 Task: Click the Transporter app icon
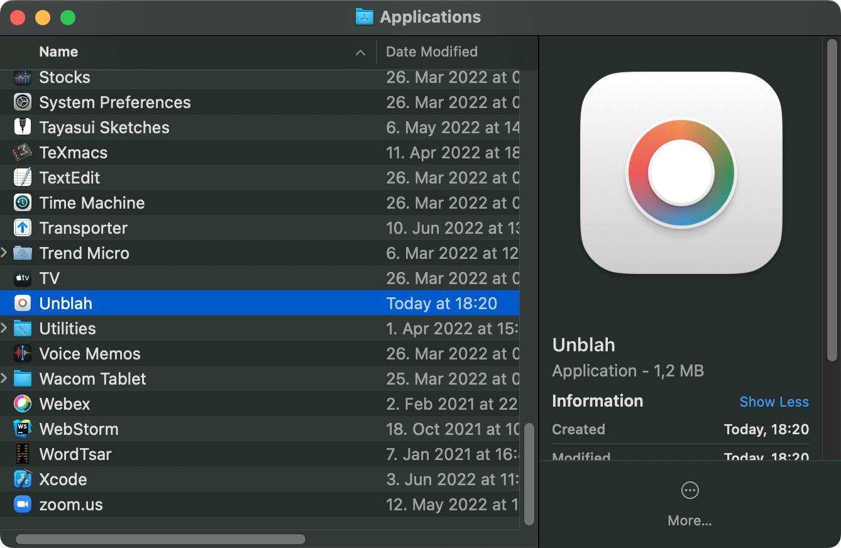point(23,228)
